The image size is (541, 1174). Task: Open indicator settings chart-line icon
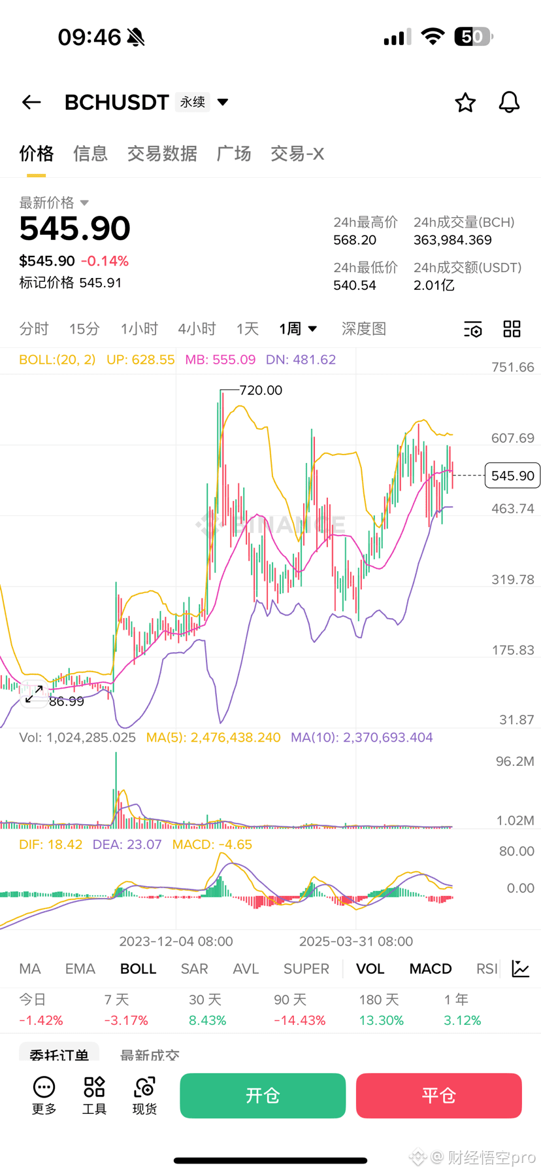pyautogui.click(x=521, y=969)
